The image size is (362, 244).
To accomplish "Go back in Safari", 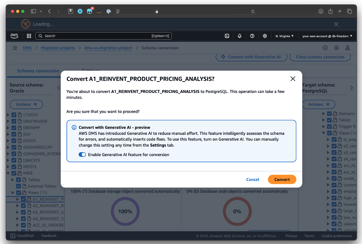I will tap(49, 11).
